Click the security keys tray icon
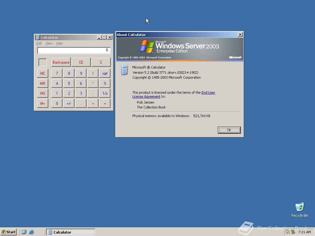 point(288,232)
